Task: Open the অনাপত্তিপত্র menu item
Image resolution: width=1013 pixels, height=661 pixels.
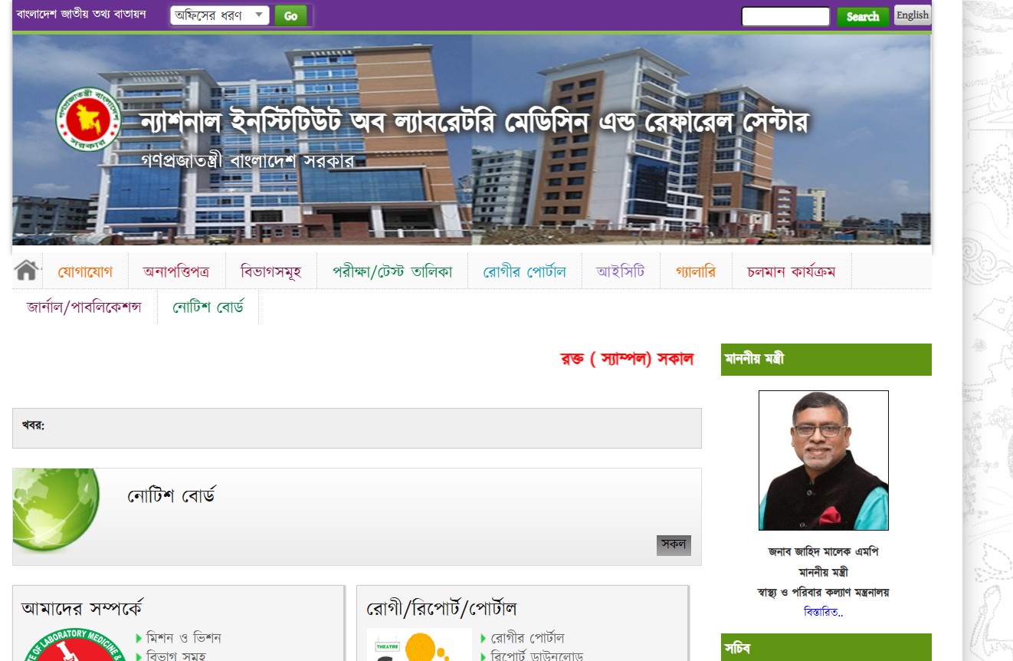Action: point(175,271)
